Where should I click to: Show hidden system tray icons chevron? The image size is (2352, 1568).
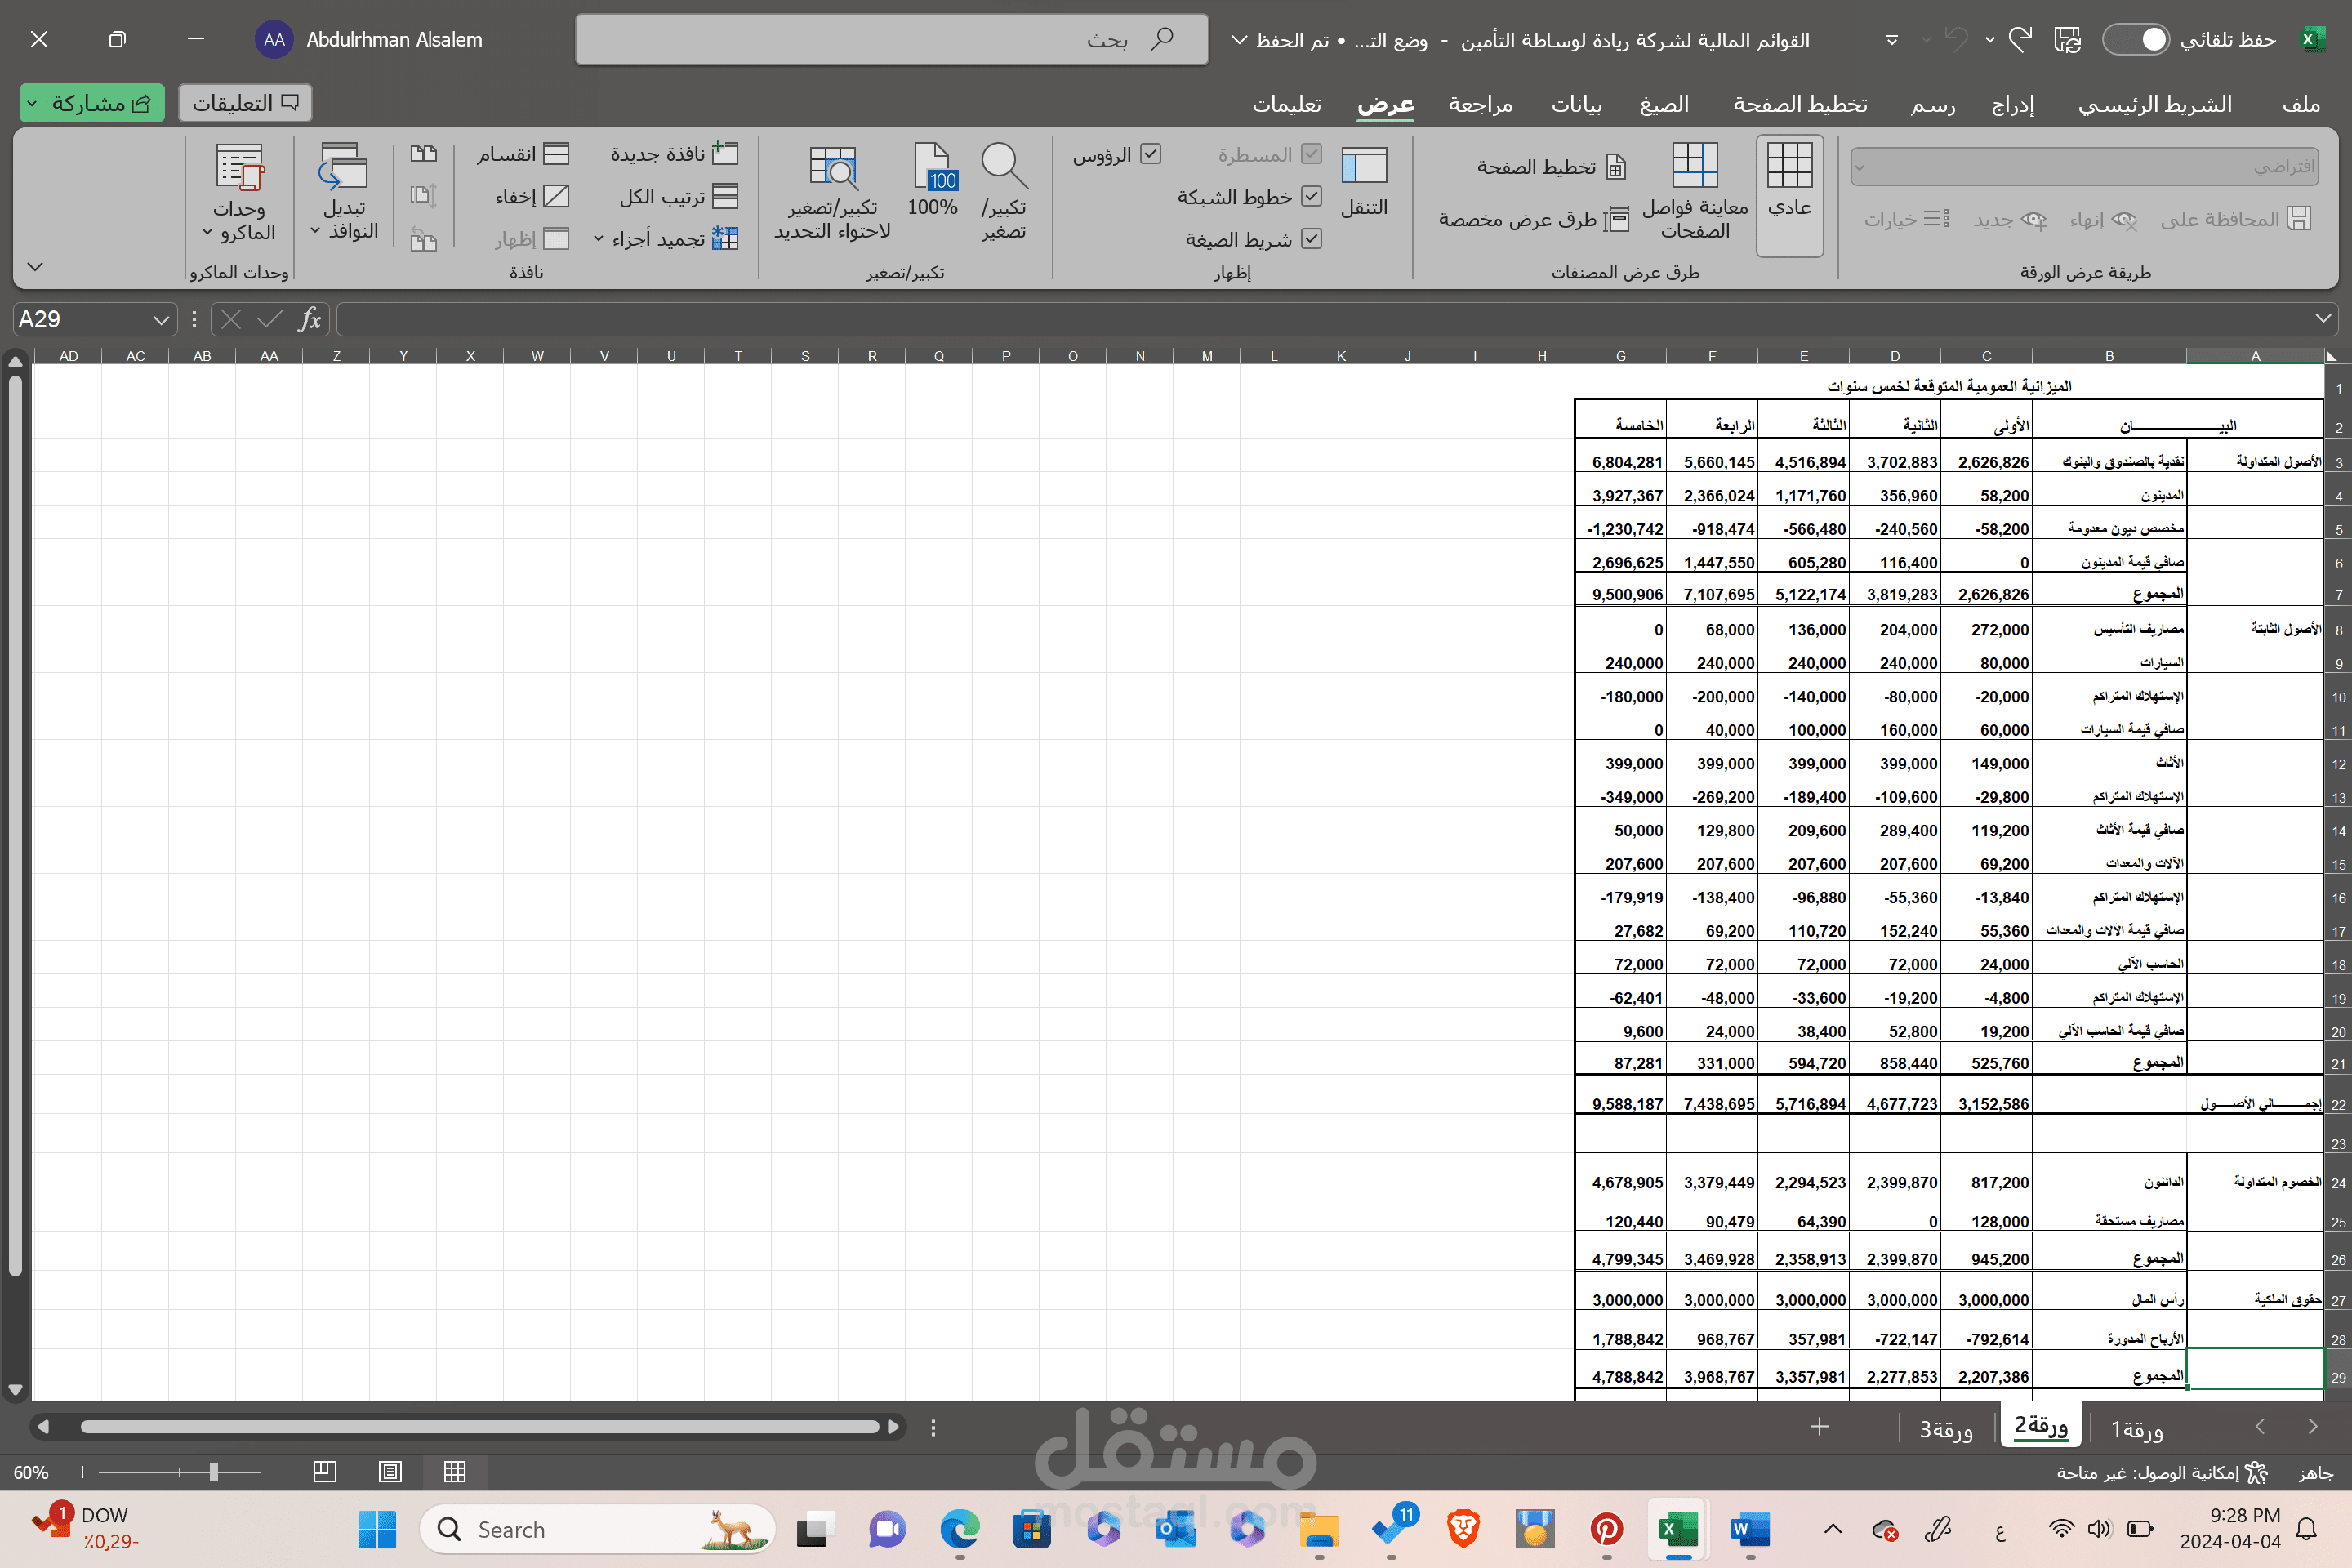click(1833, 1529)
